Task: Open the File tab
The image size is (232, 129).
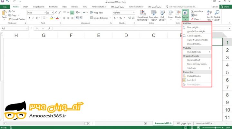Action: click(x=5, y=7)
